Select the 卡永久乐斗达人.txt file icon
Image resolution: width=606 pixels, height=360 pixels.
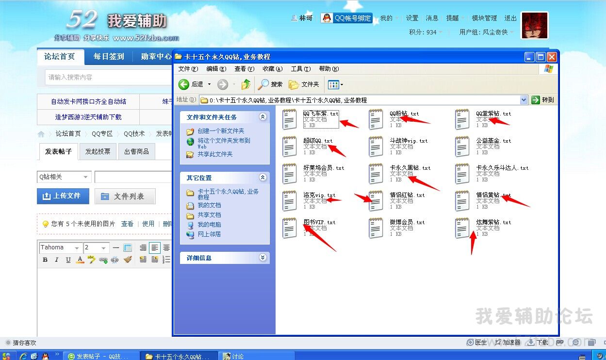pyautogui.click(x=462, y=174)
